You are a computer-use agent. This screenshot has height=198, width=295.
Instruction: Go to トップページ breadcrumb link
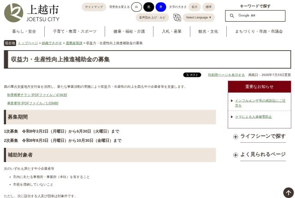pos(28,43)
